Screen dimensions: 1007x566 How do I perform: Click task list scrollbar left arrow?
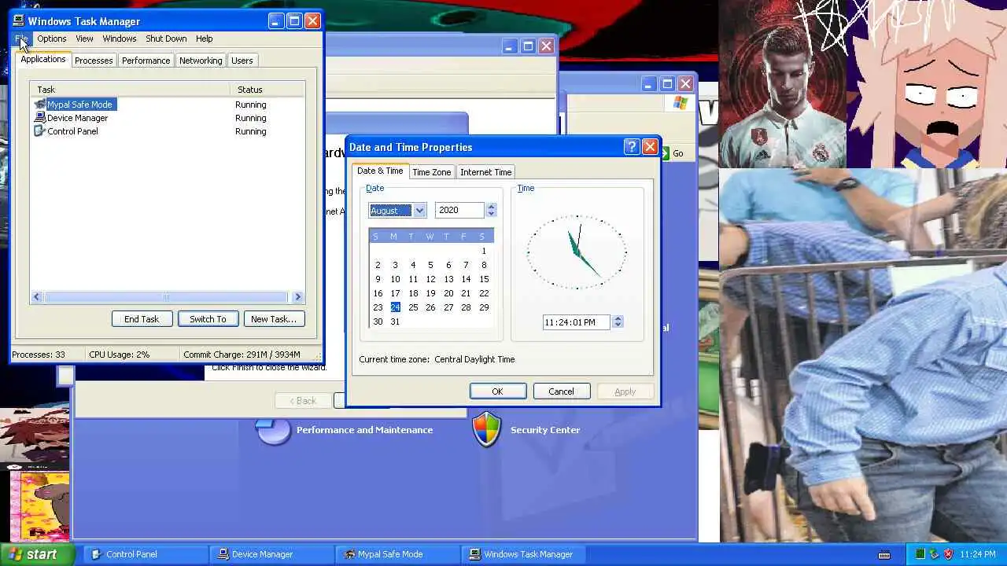[36, 296]
